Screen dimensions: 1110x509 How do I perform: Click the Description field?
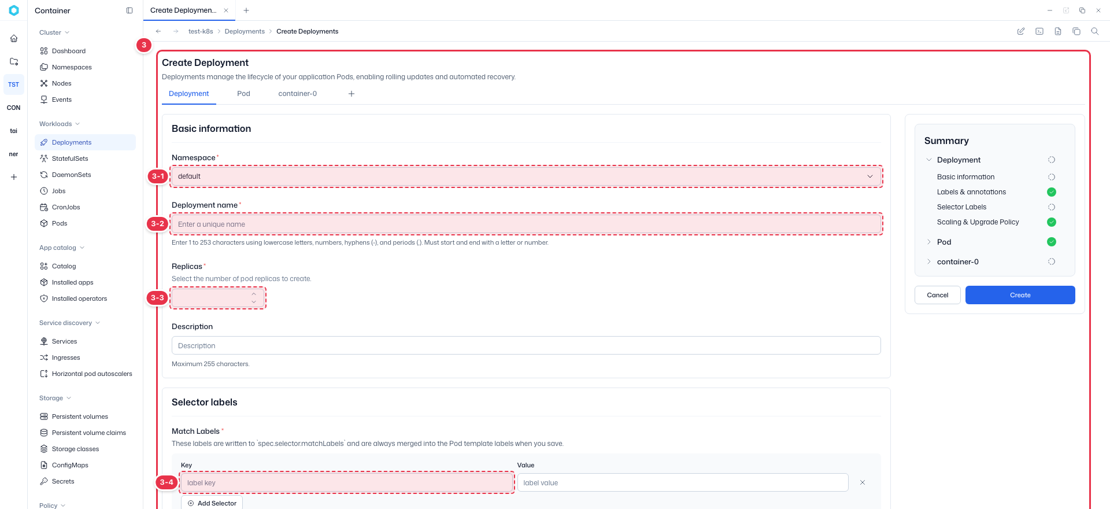point(526,345)
